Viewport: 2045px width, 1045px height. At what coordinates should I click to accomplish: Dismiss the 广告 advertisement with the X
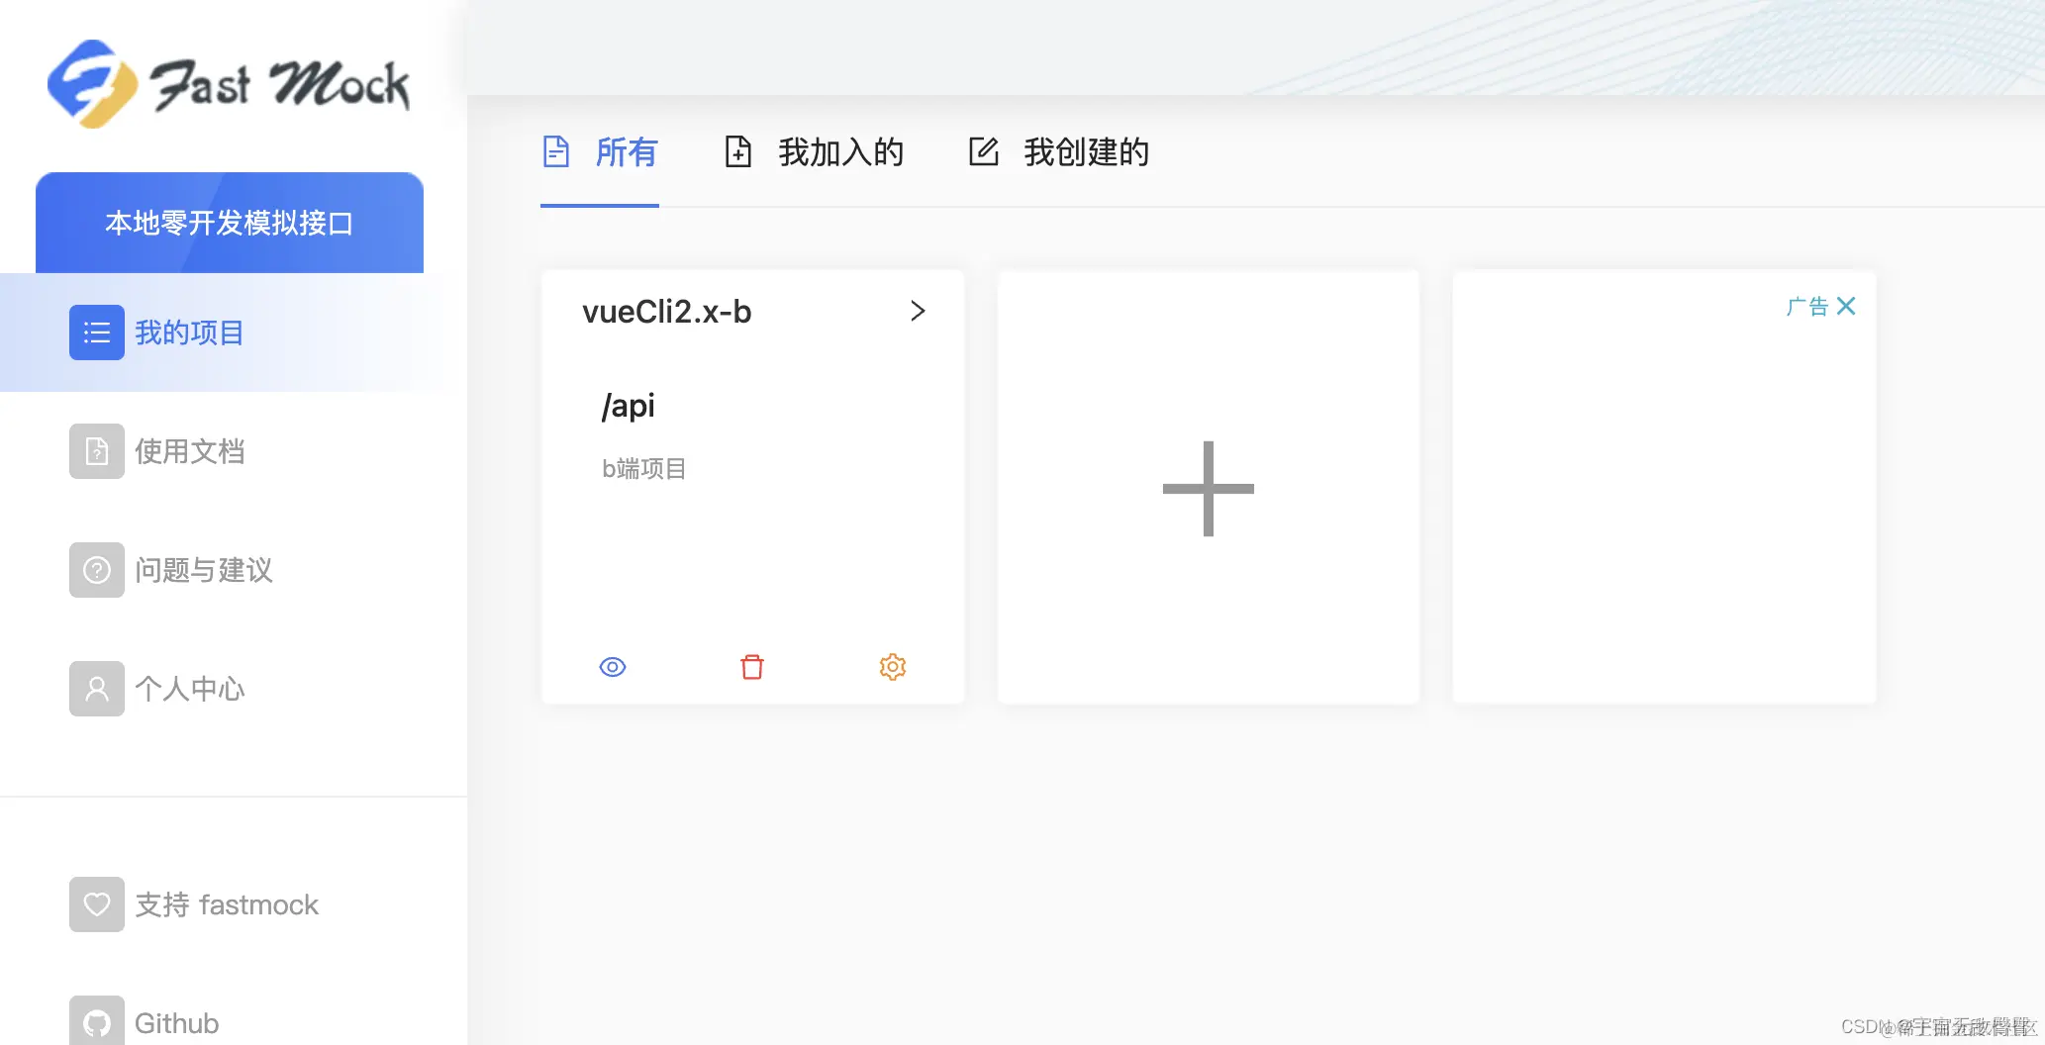click(x=1846, y=306)
